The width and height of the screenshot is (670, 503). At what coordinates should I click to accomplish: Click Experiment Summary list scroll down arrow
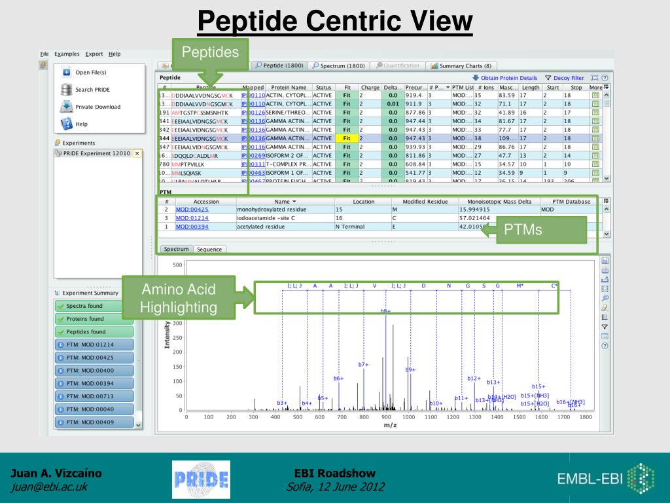(x=138, y=425)
